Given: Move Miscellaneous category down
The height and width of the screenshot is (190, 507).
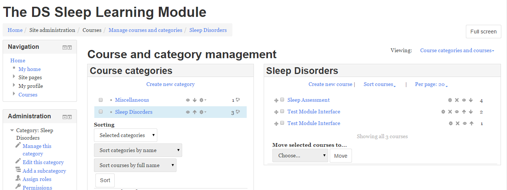Looking at the screenshot, I should click(195, 100).
